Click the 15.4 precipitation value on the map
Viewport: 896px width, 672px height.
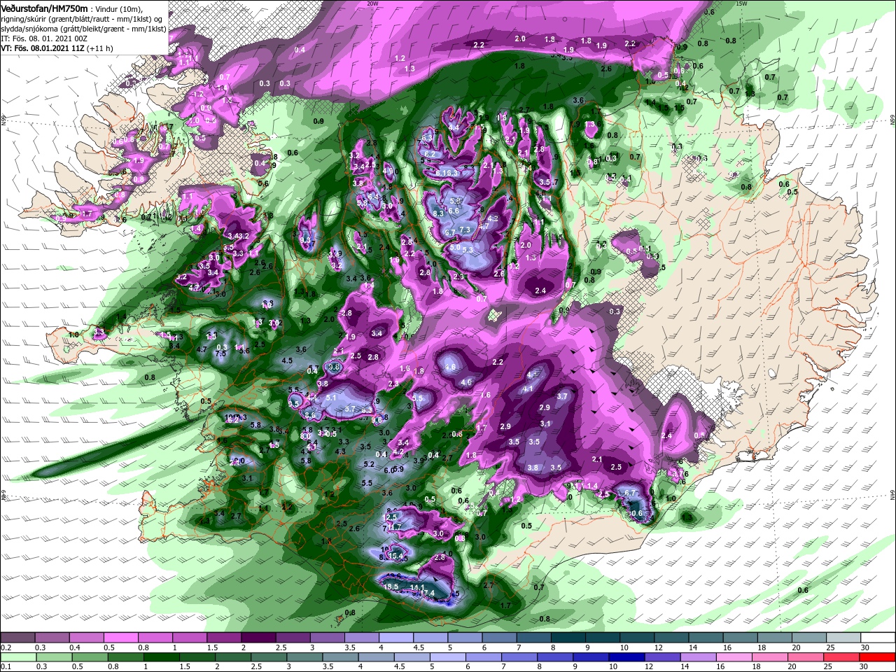[x=396, y=556]
